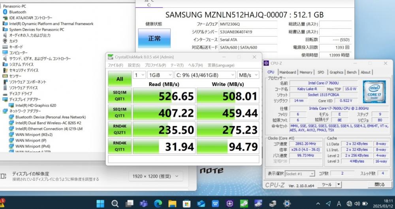The height and width of the screenshot is (209, 395).
Task: Select Intel(R) Dual Band Wireless-AC 8265 #2
Action: click(x=48, y=123)
